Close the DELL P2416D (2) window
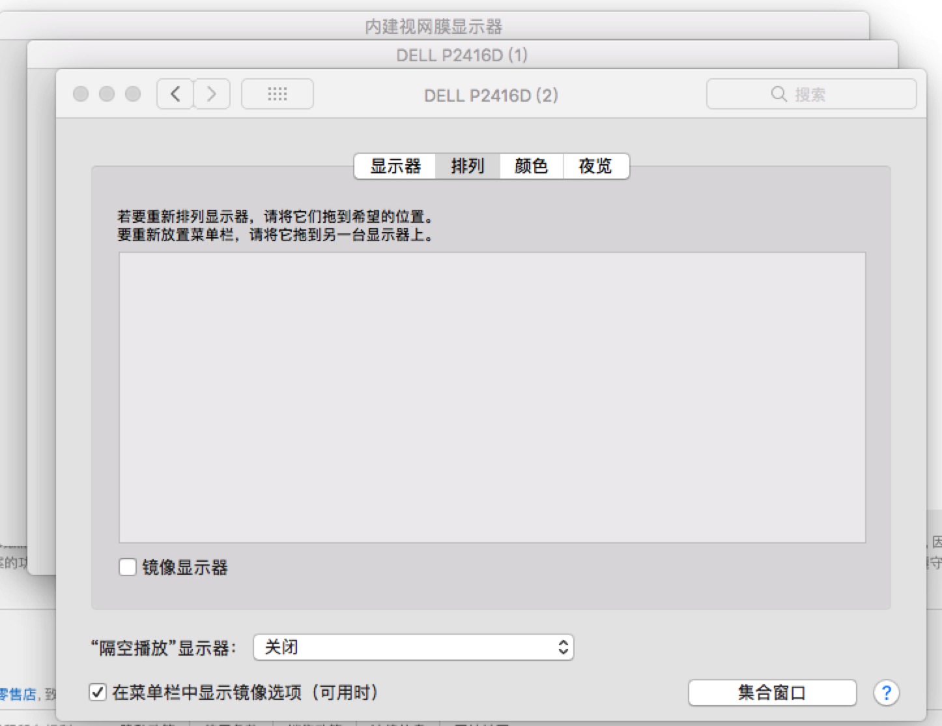 tap(81, 94)
